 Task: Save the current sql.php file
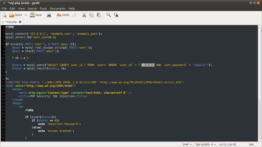coord(36,15)
